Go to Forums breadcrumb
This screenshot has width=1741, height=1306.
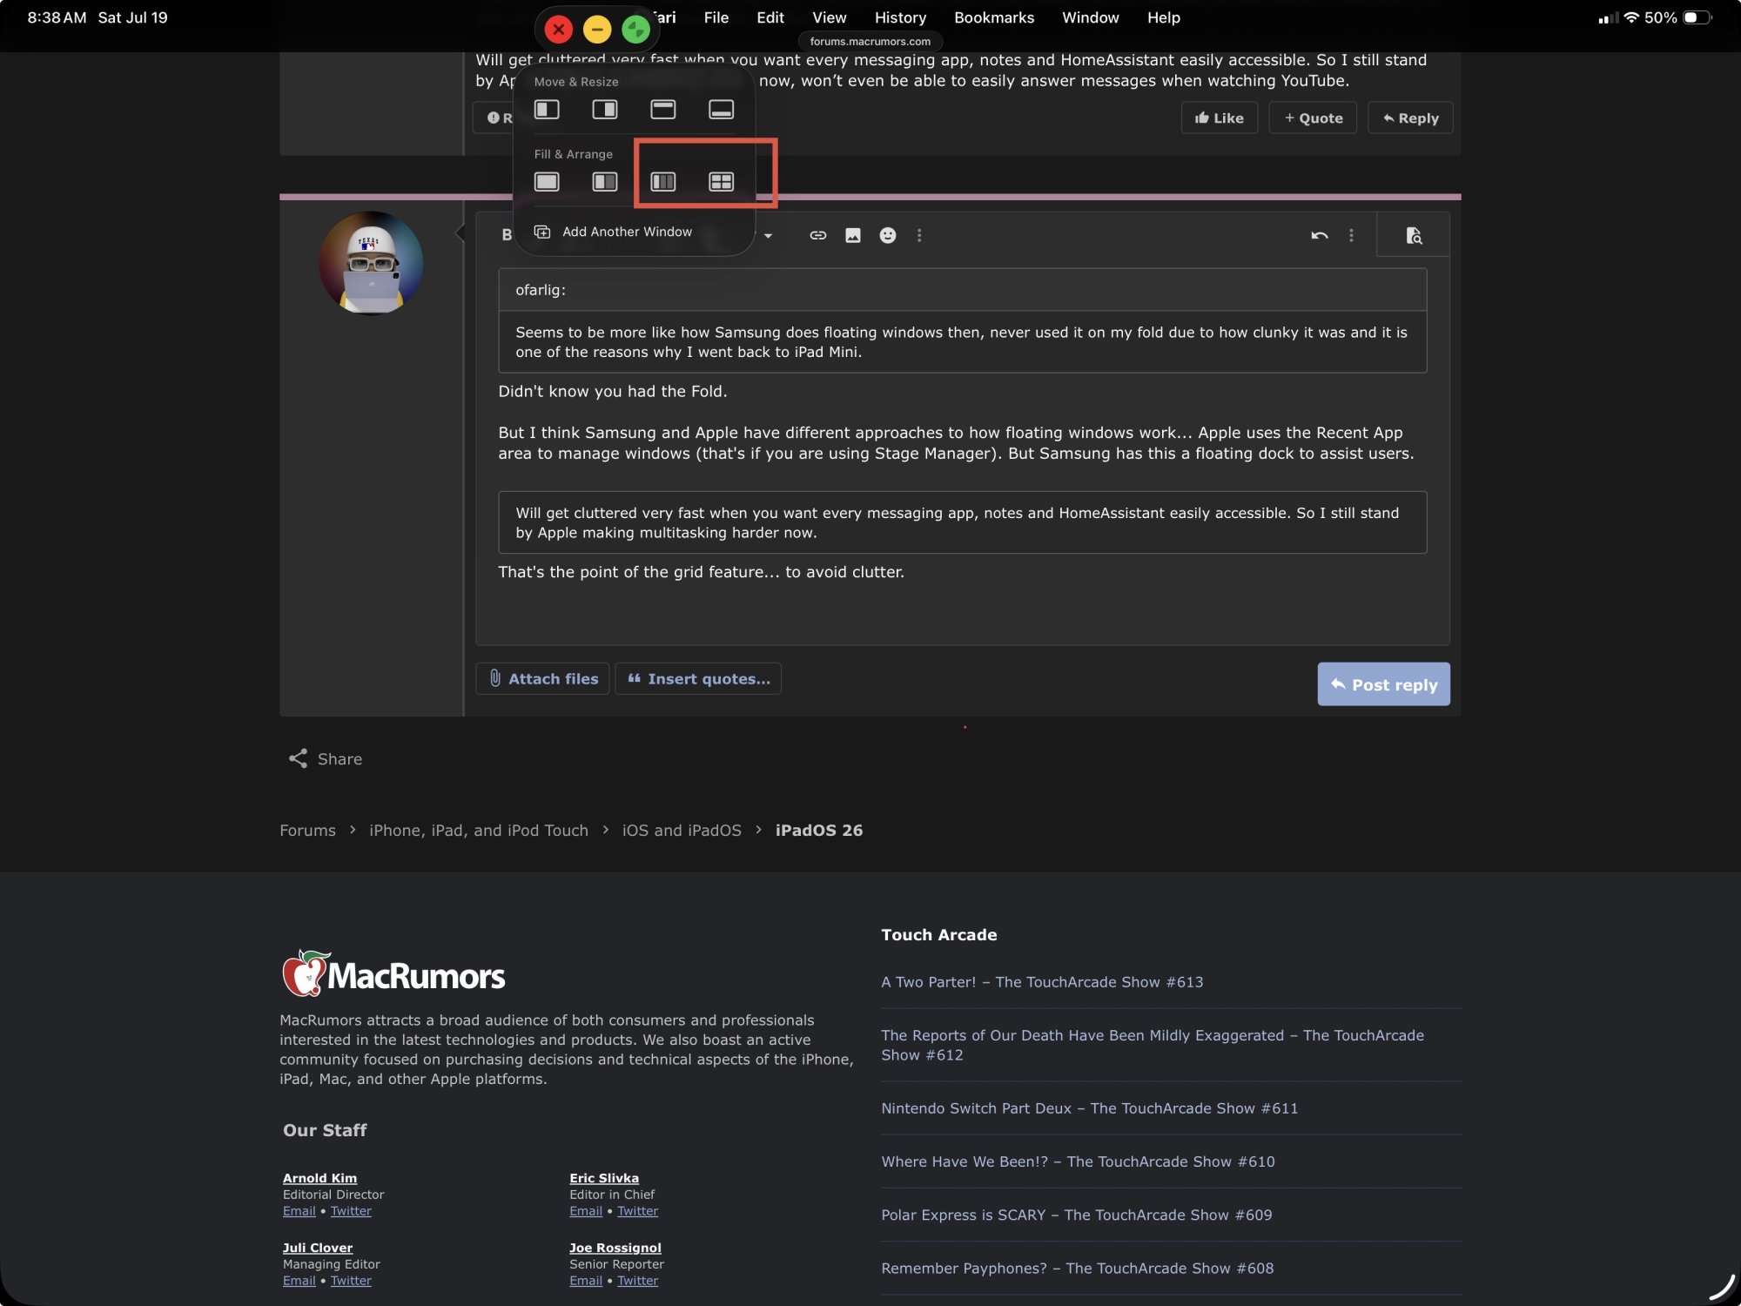click(x=307, y=831)
